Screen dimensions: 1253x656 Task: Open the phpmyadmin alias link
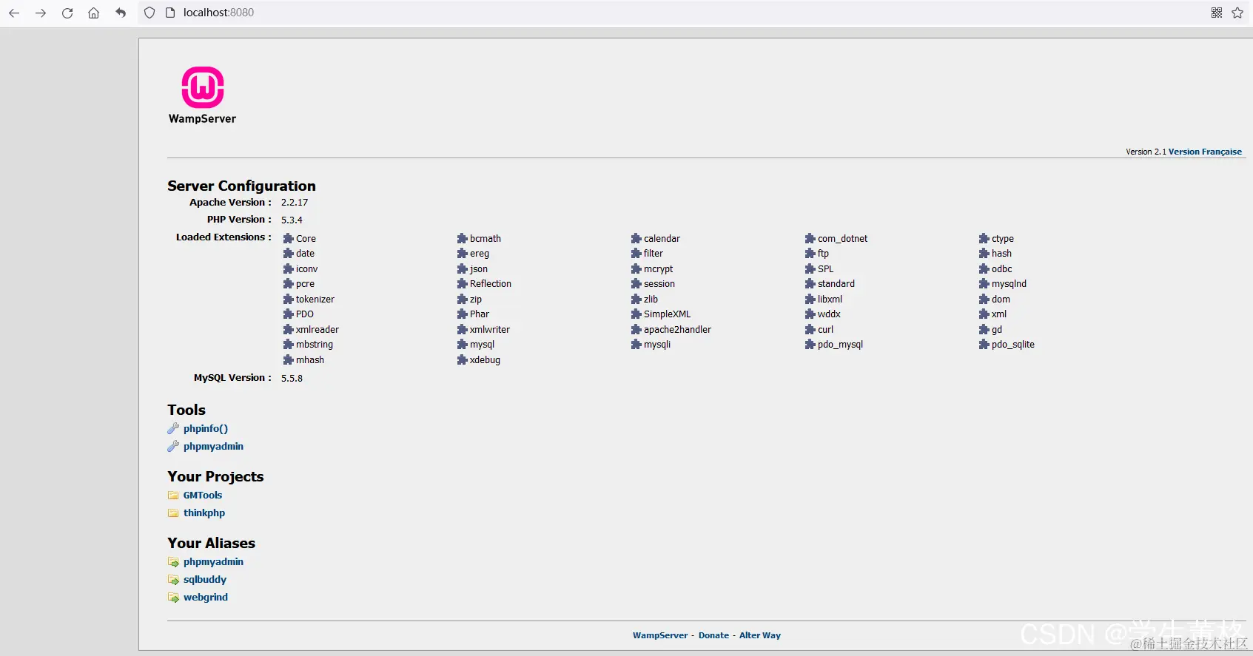pos(213,562)
